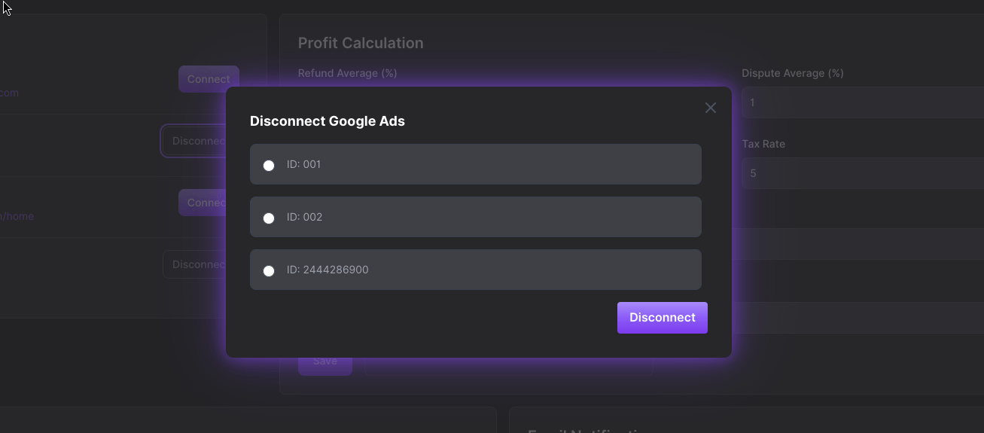Open the link ending in .com
Screen dimensions: 984x433
tap(9, 93)
